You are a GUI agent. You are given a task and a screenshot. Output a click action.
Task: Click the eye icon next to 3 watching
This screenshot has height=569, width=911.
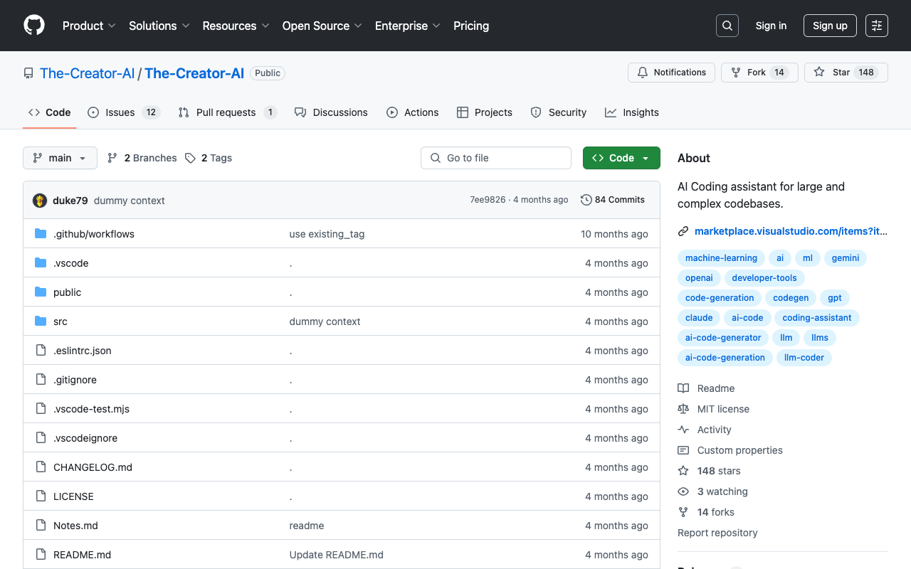coord(683,491)
